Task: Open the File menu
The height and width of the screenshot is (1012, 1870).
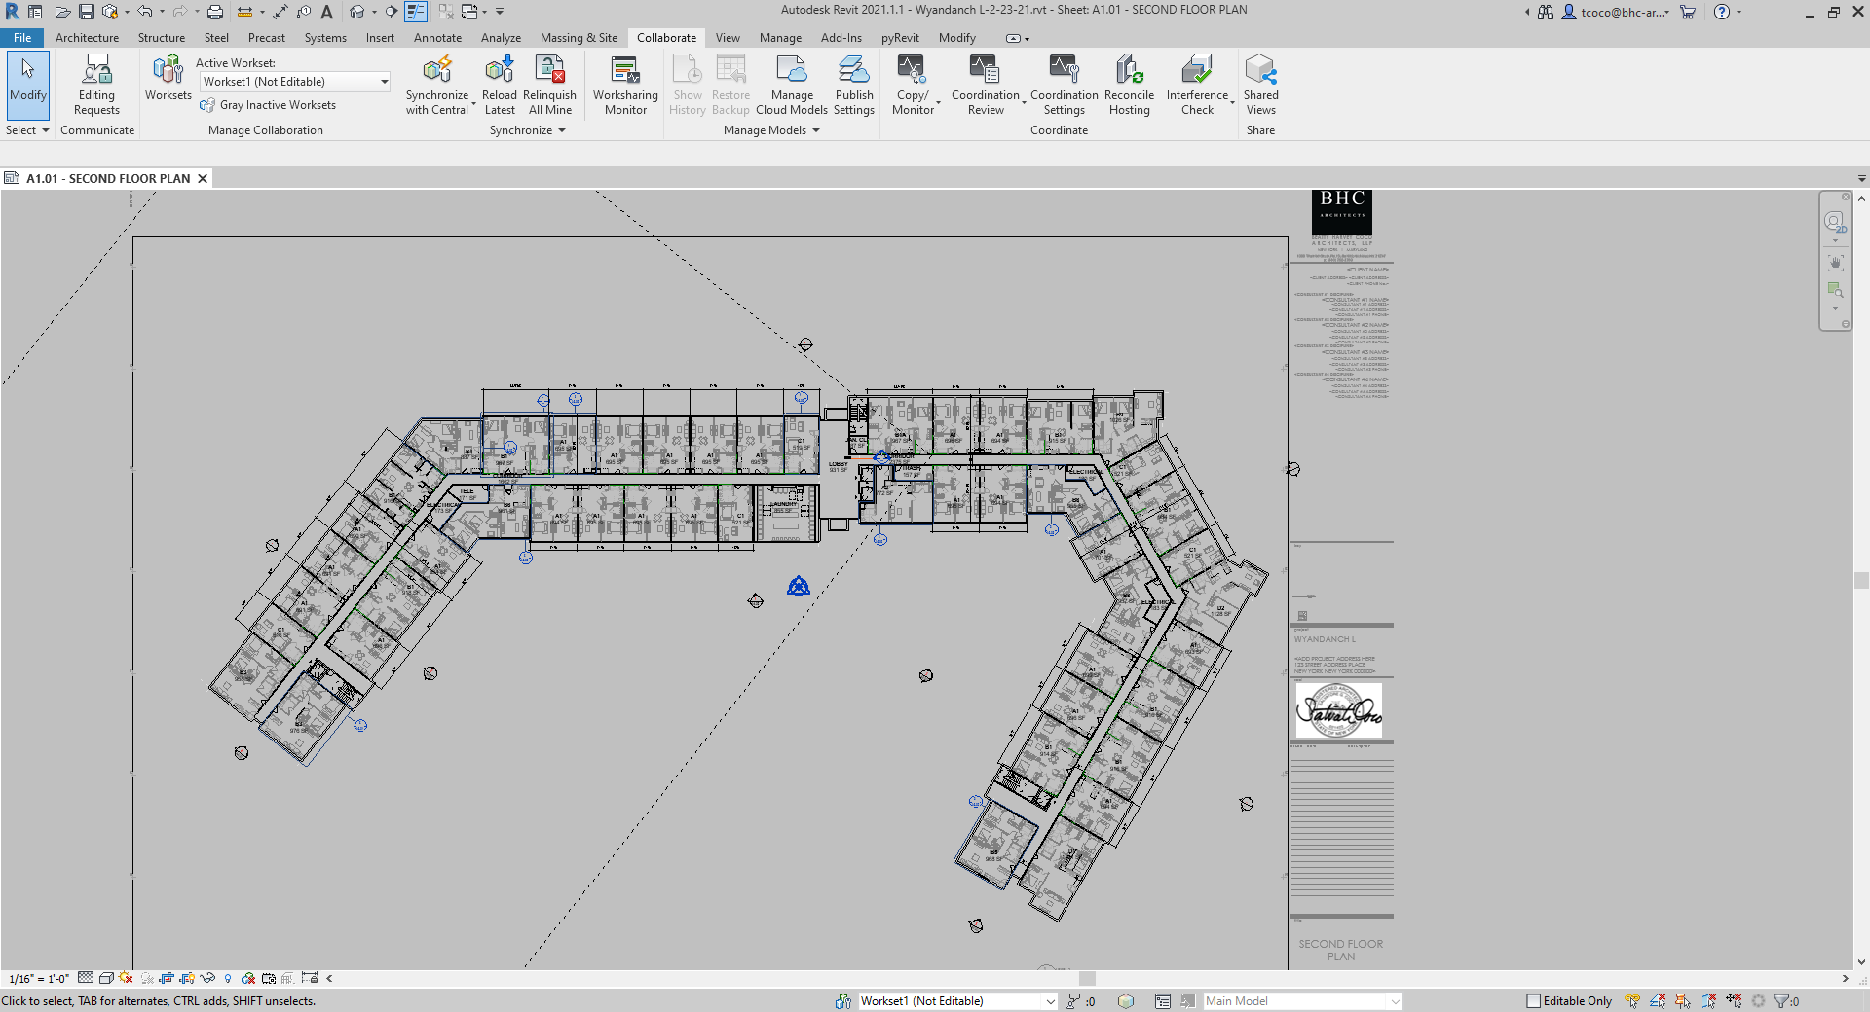Action: [x=22, y=38]
